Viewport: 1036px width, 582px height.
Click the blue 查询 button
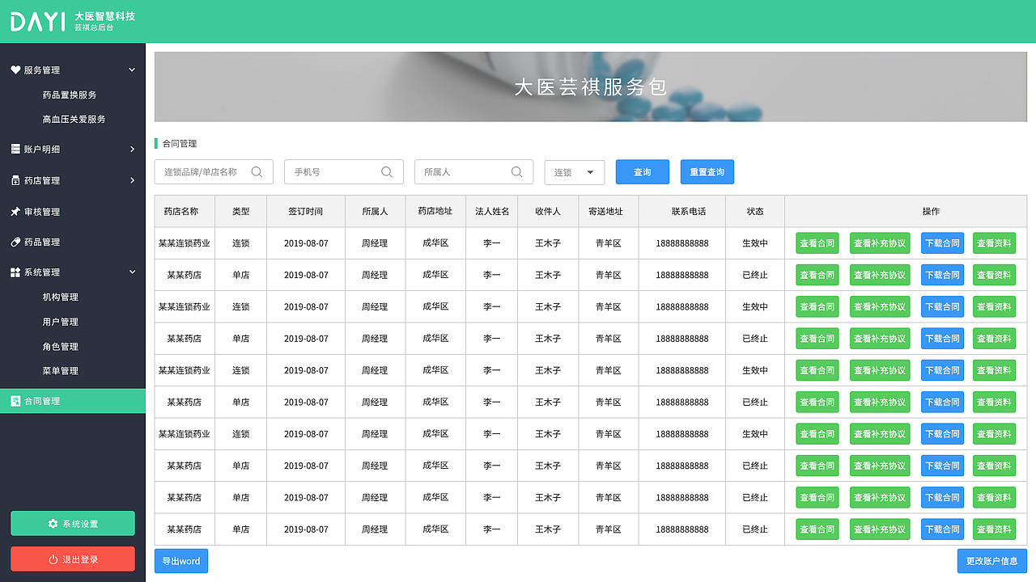(x=643, y=172)
